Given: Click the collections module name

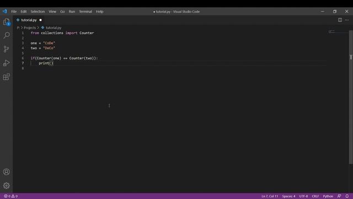Looking at the screenshot, I should coord(52,33).
